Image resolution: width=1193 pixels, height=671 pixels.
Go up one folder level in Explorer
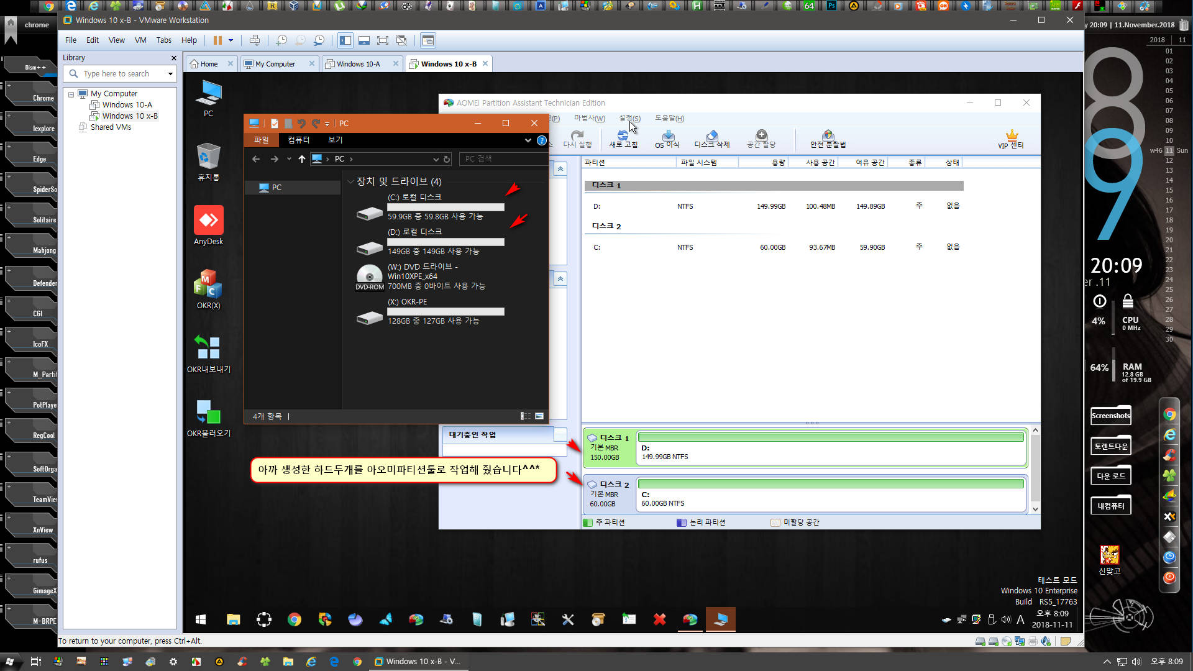click(x=302, y=159)
